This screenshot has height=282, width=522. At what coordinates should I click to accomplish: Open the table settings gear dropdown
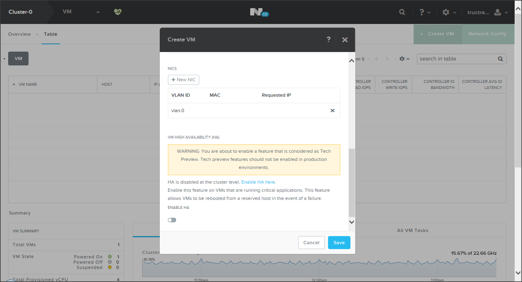404,59
